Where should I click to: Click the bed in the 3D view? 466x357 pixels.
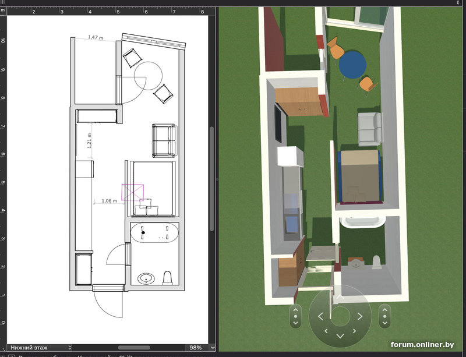point(359,176)
